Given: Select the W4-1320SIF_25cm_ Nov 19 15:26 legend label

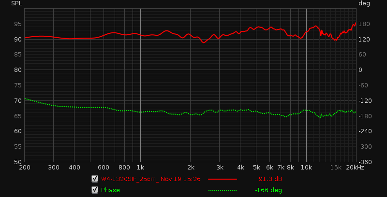Looking at the screenshot, I should 151,179.
